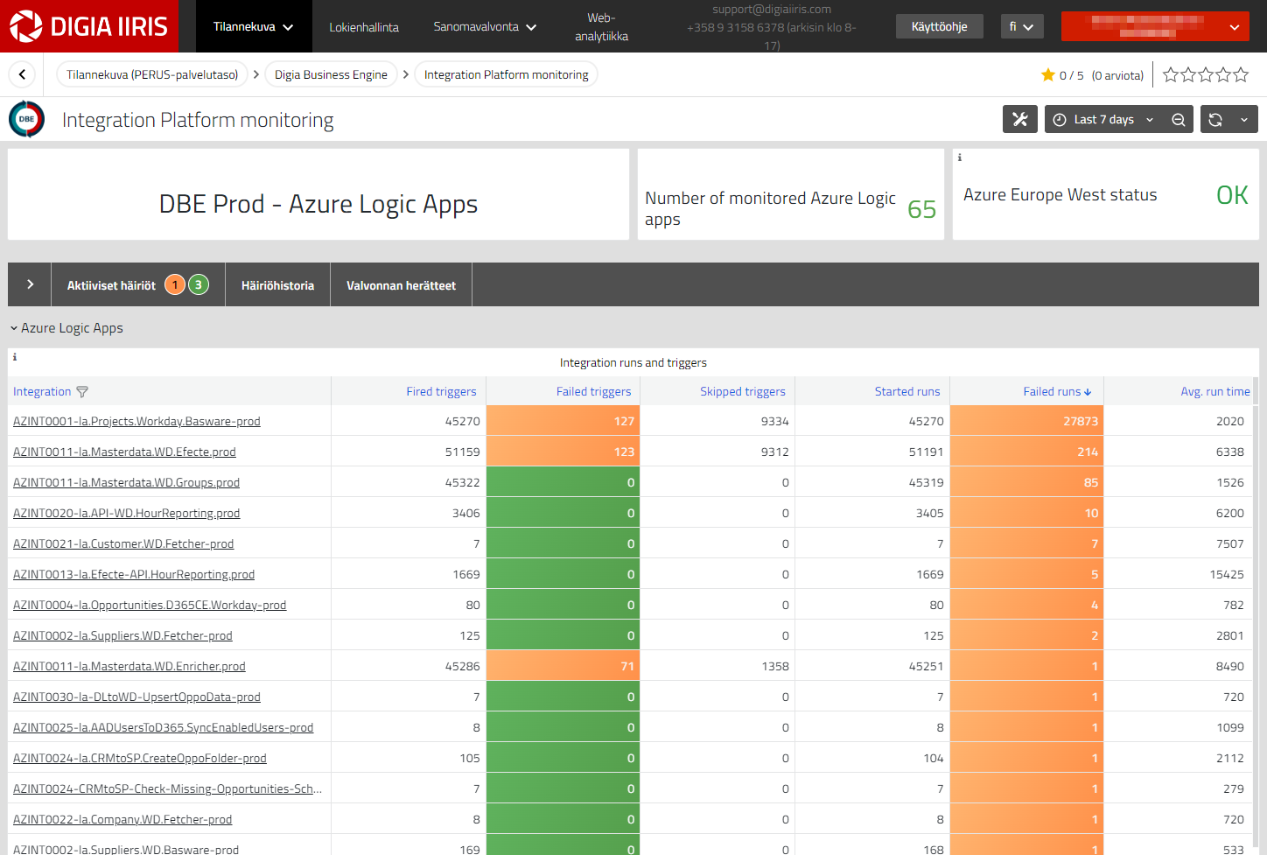Viewport: 1267px width, 855px height.
Task: Click the 27873 failed runs cell
Action: click(x=1026, y=421)
